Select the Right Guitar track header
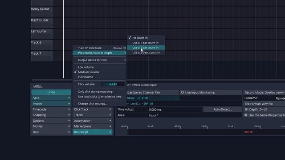The image size is (285, 160). 41,23
